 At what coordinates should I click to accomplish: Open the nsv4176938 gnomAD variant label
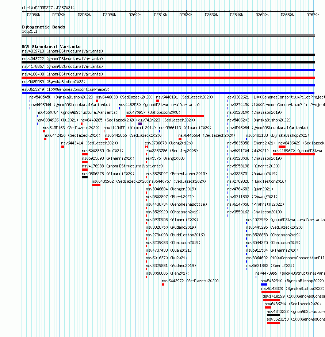pyautogui.click(x=122, y=166)
